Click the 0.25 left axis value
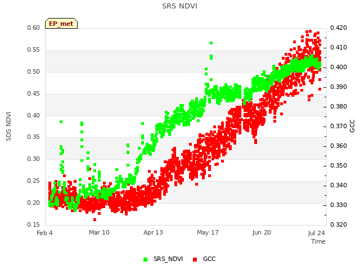Image resolution: width=360 pixels, height=270 pixels. coord(34,181)
